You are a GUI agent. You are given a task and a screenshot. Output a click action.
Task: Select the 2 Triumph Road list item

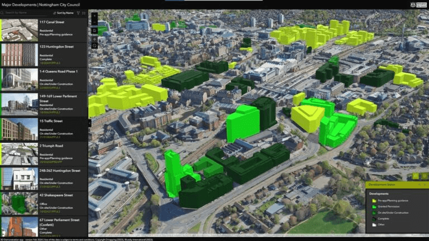[44, 154]
